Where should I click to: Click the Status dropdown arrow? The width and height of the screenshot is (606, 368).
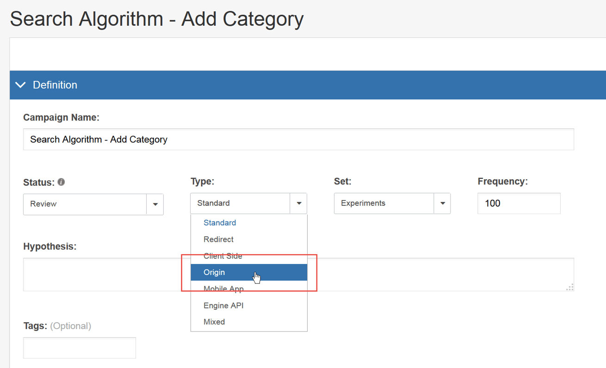click(155, 204)
